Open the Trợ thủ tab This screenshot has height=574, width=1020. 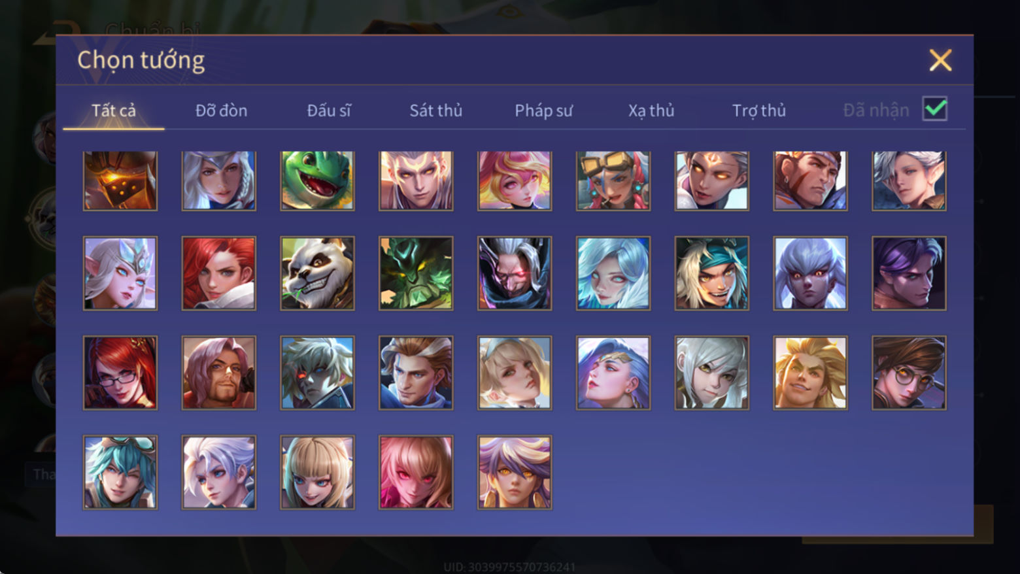tap(758, 110)
